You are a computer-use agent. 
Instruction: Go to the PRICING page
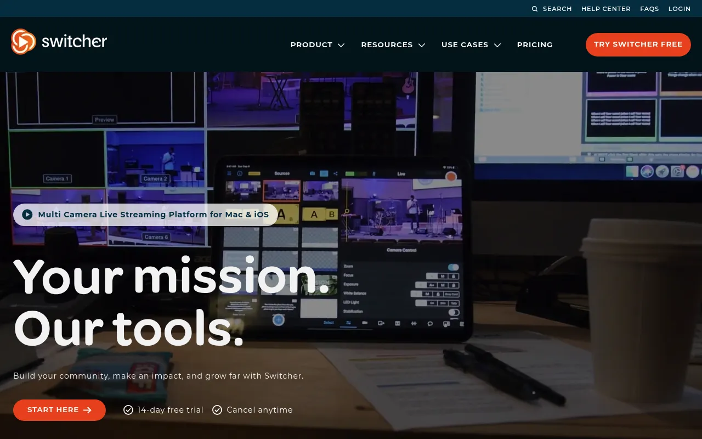click(535, 44)
